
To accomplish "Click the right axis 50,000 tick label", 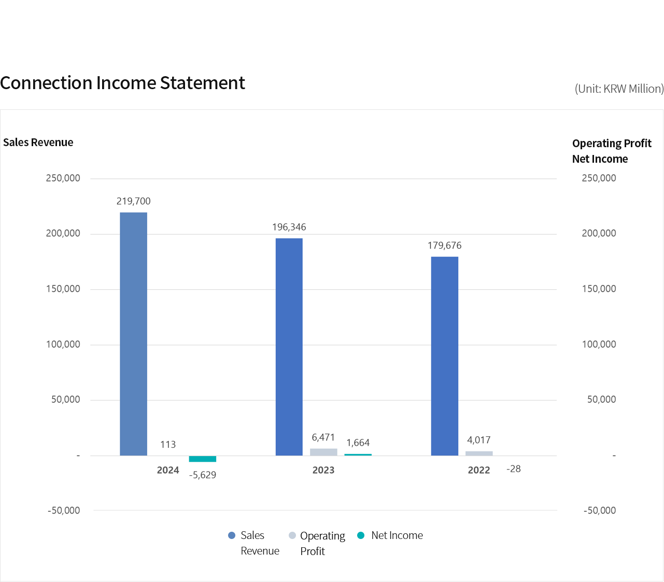I will pos(602,400).
